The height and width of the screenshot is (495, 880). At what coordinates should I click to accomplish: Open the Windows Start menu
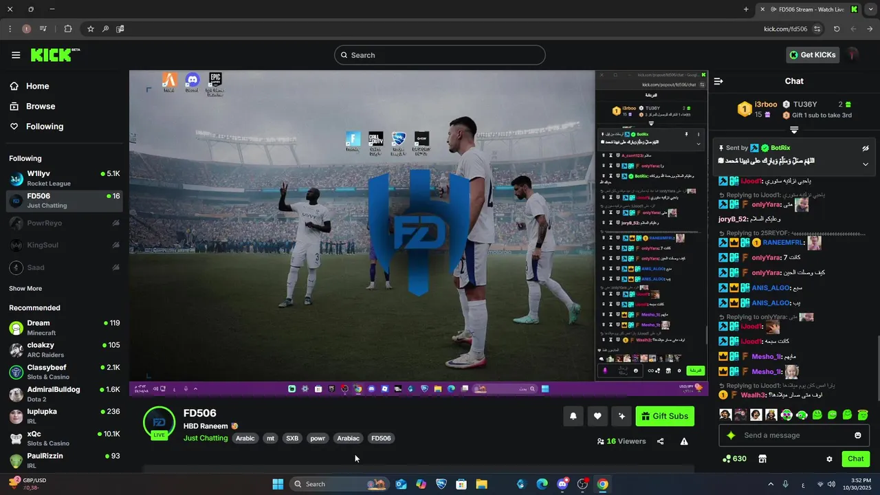coord(278,484)
